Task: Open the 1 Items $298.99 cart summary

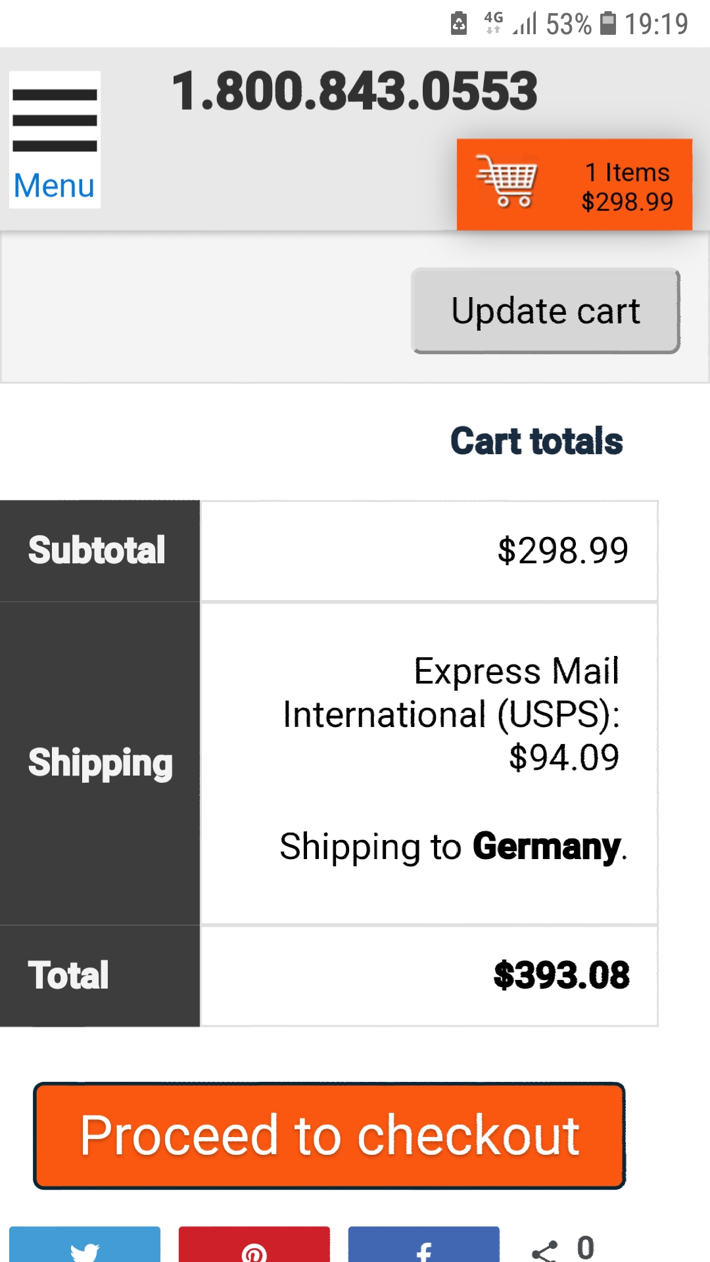Action: click(627, 187)
